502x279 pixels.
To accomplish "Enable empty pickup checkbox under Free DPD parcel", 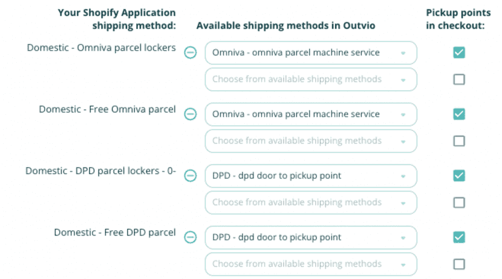I will 459,265.
